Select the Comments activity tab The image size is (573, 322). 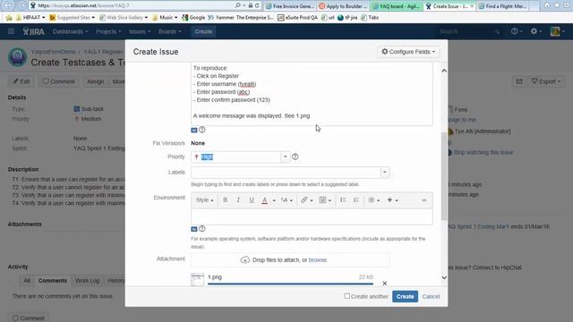53,281
